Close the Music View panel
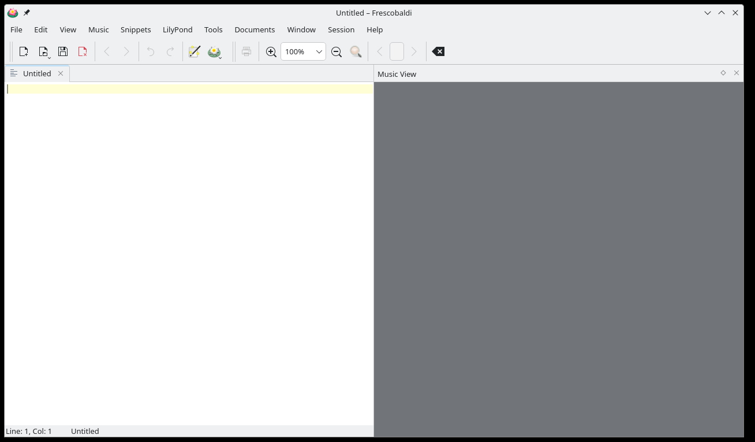Screen dimensions: 755x442 (737, 73)
